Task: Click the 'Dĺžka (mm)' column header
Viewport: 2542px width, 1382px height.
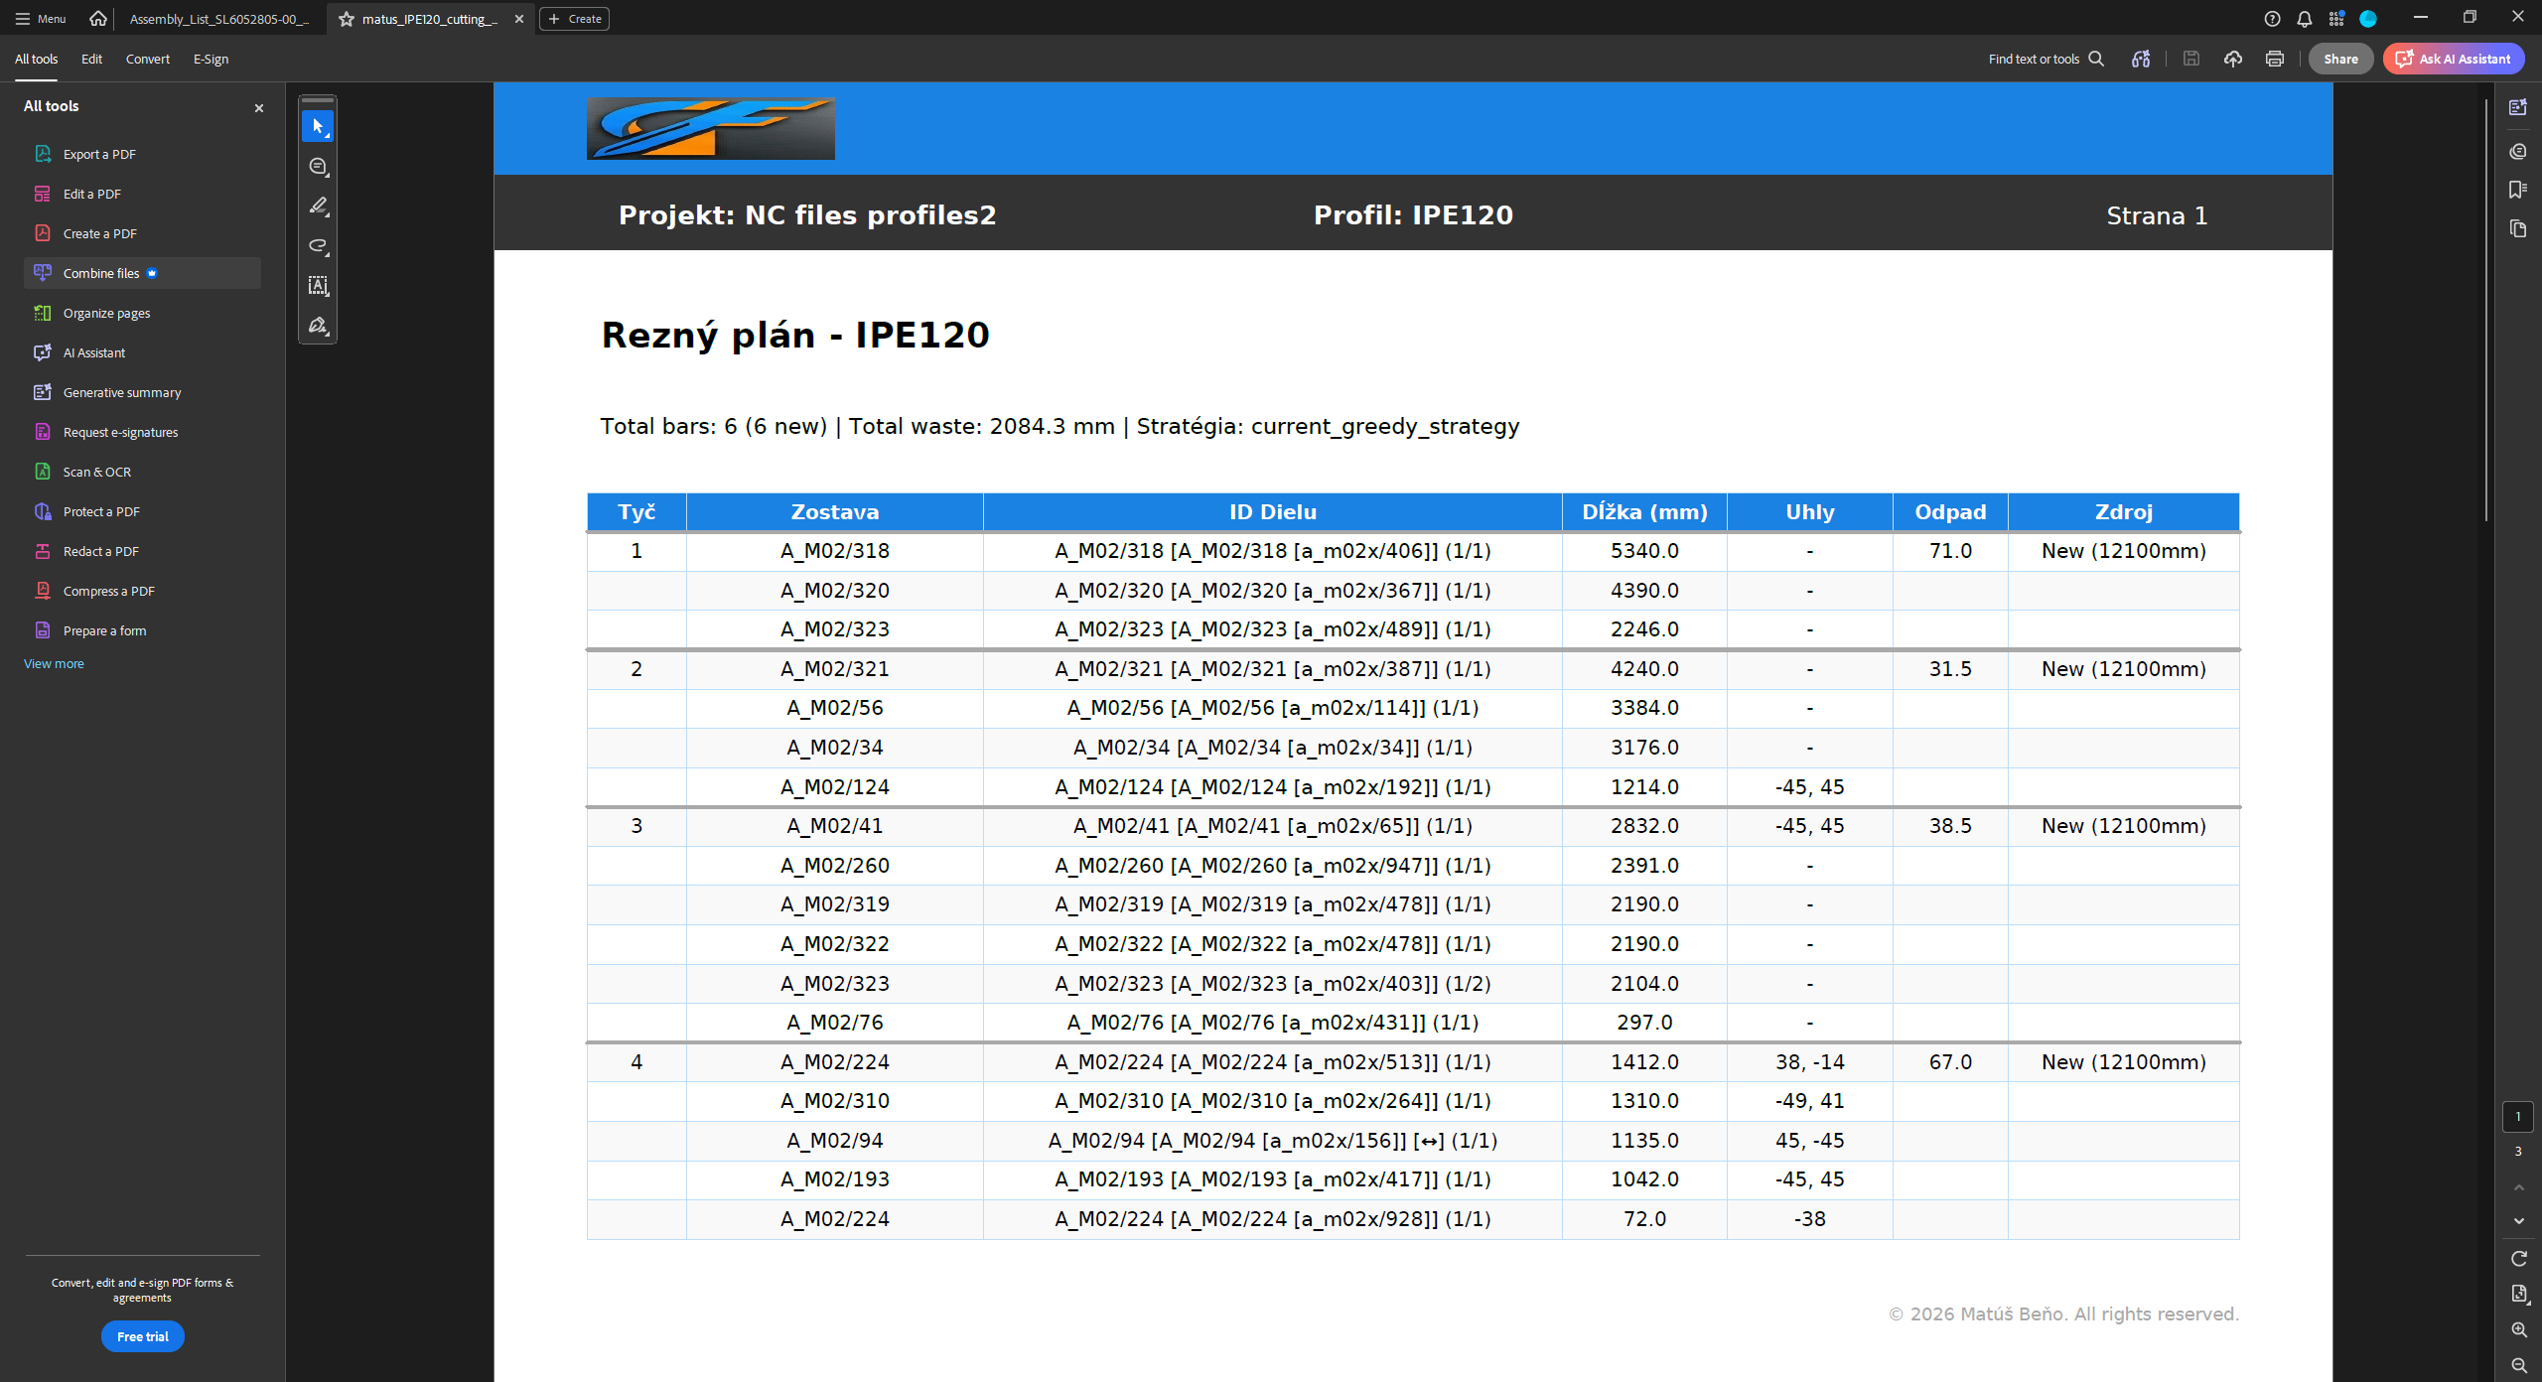Action: tap(1644, 512)
